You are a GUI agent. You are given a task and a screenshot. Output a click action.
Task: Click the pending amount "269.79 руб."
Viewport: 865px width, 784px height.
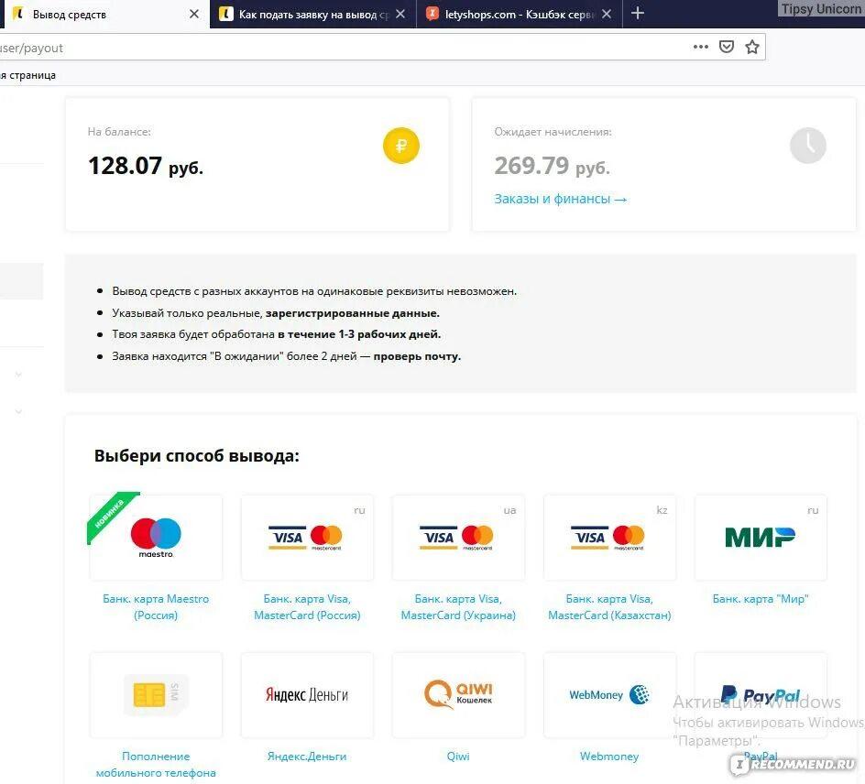click(553, 166)
